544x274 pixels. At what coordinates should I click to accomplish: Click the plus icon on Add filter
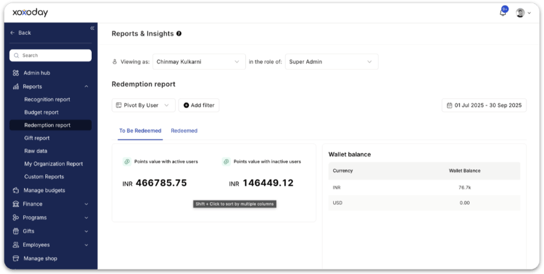coord(186,105)
